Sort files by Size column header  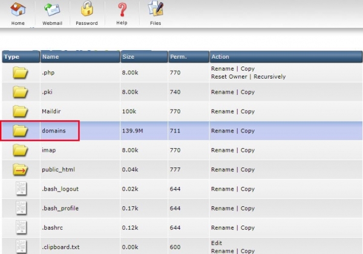(x=129, y=57)
